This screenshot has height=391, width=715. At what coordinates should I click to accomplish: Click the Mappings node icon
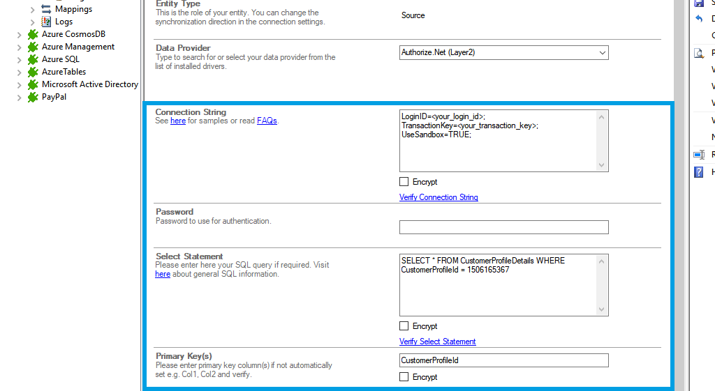point(46,9)
